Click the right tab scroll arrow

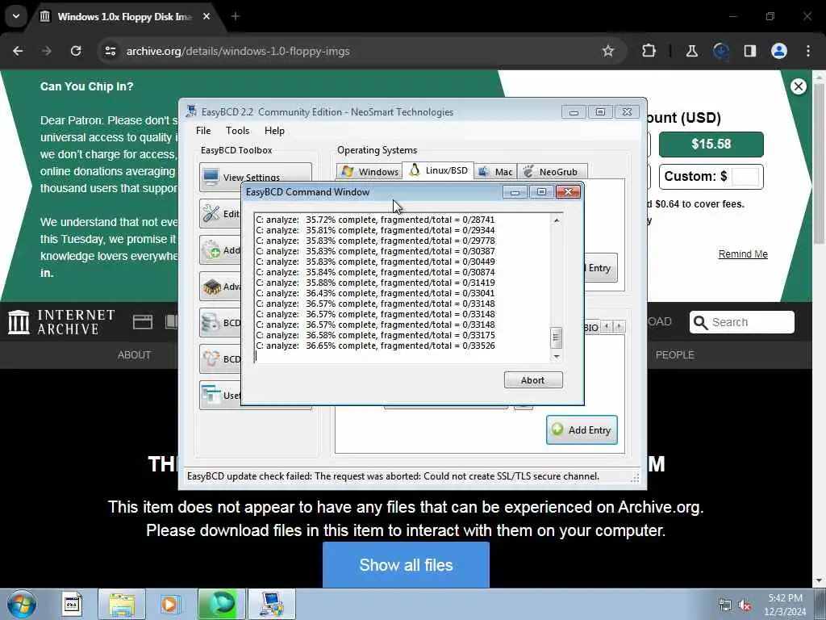(x=619, y=326)
